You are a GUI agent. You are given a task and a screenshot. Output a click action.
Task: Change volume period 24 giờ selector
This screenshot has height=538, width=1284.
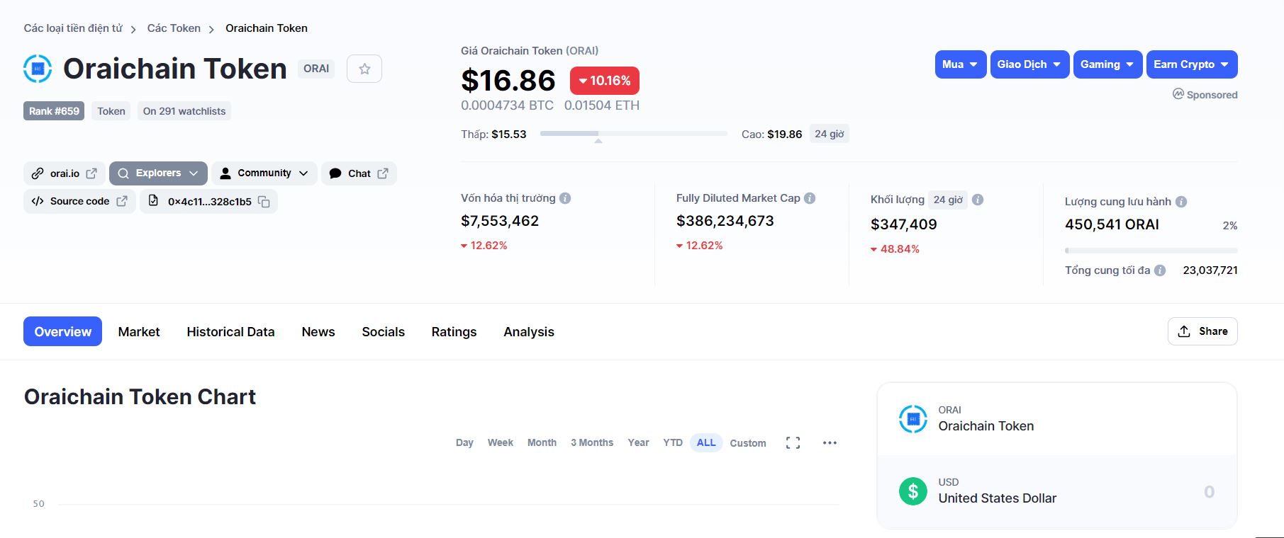948,200
